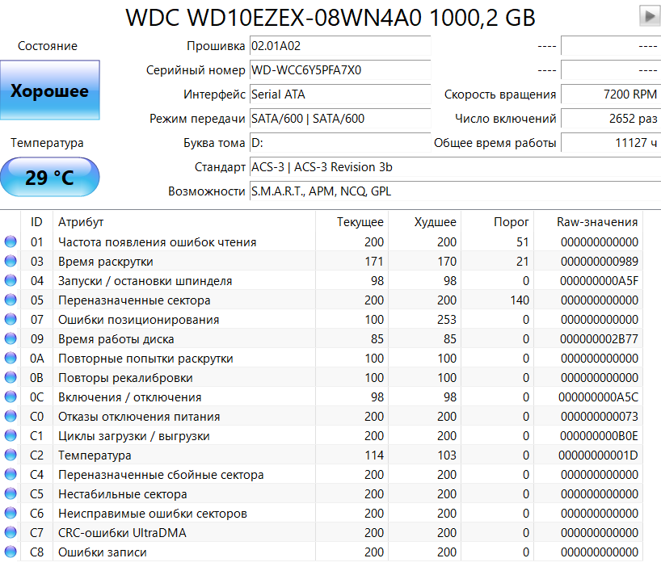Select row Запуски / остановки шпинделя
The image size is (661, 575).
point(322,280)
